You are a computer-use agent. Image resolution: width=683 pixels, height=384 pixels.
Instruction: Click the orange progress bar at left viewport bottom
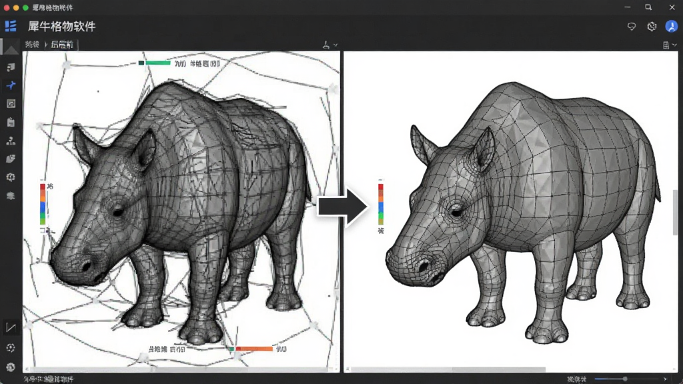[253, 349]
